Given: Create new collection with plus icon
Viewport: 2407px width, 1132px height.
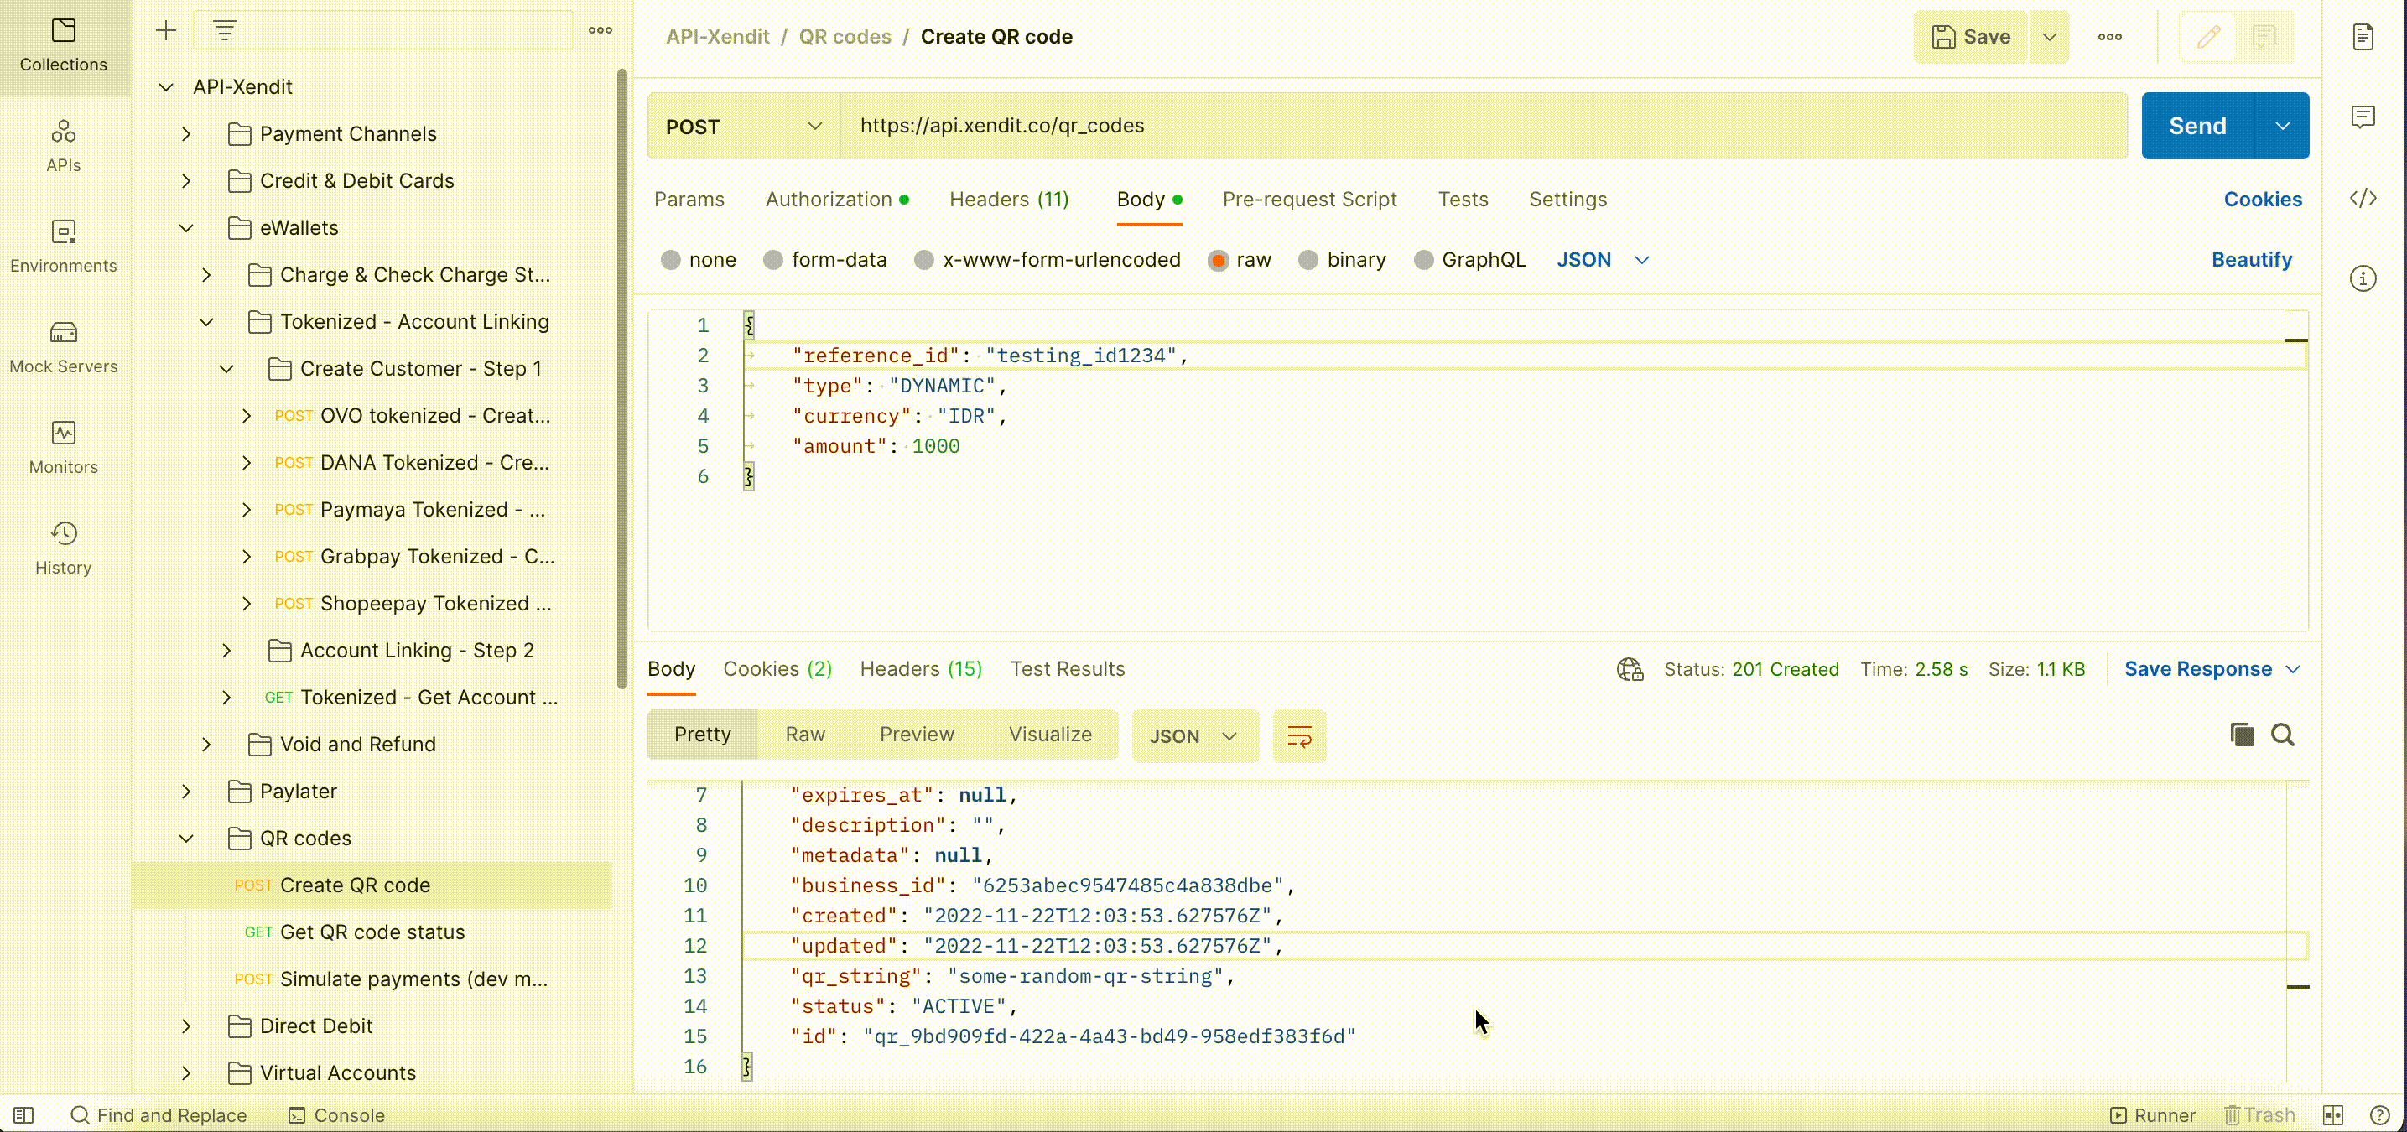Looking at the screenshot, I should tap(165, 31).
